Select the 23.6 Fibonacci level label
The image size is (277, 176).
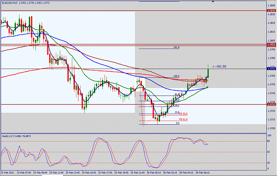177,112
